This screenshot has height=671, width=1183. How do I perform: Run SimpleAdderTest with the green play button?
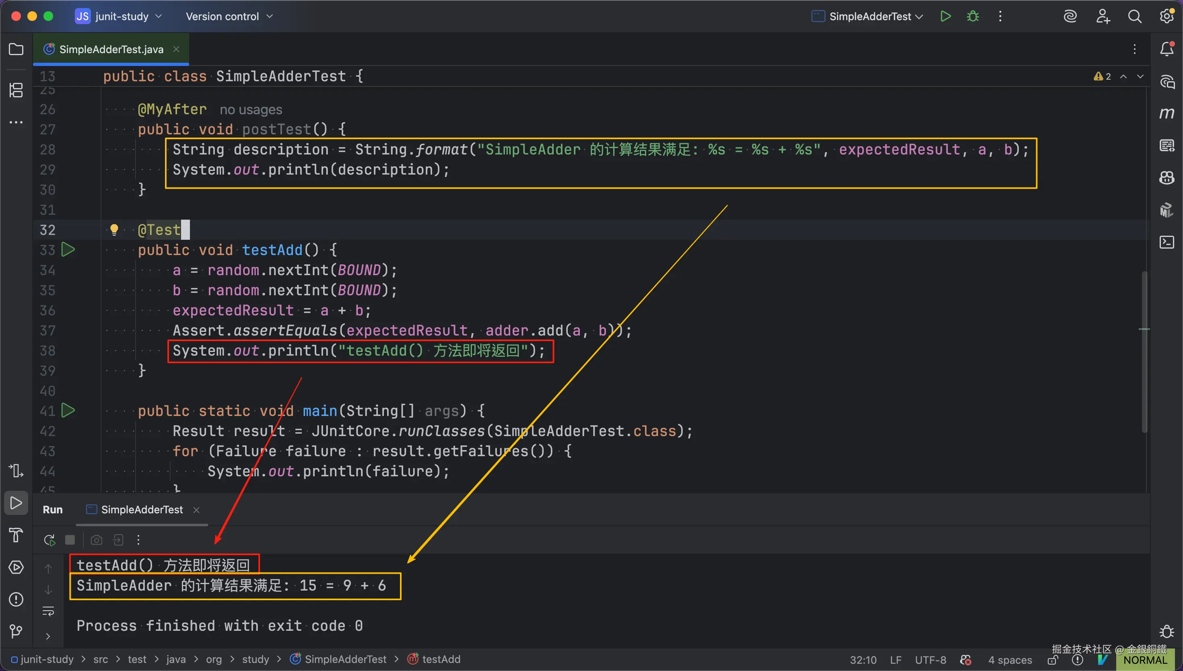pyautogui.click(x=945, y=16)
